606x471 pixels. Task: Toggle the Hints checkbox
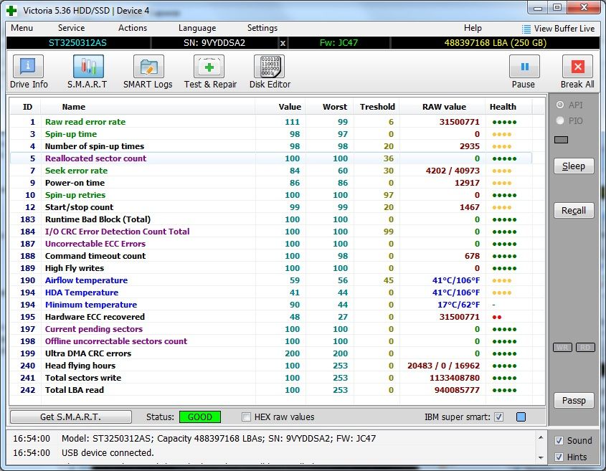[559, 457]
